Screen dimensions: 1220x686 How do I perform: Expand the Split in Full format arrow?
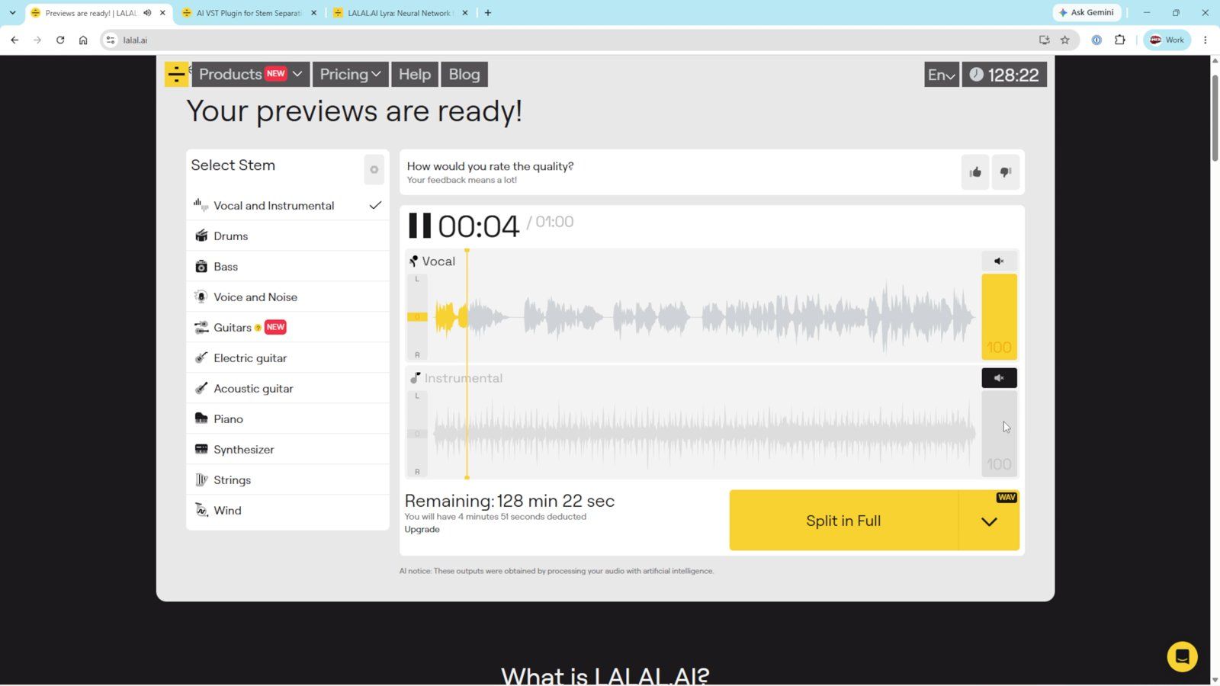(x=989, y=521)
